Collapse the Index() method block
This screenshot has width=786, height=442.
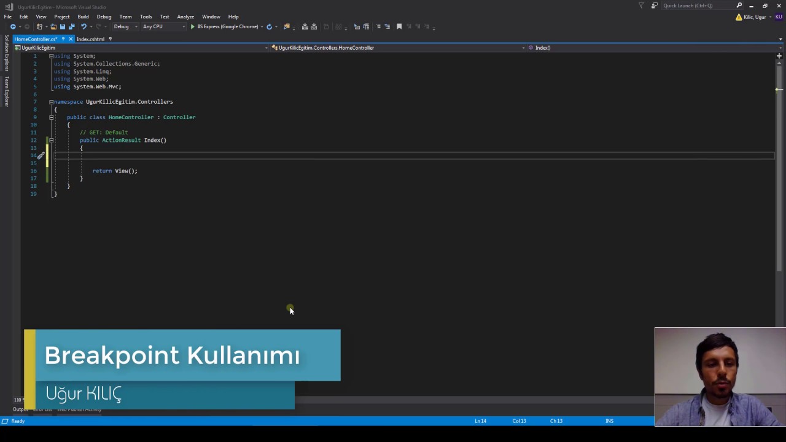(x=52, y=140)
